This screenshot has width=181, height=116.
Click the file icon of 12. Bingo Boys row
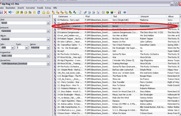tap(55, 85)
